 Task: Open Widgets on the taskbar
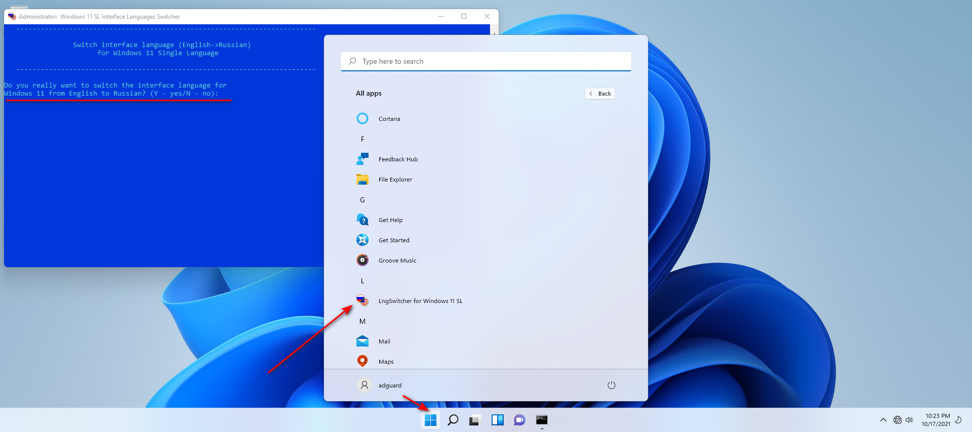[498, 420]
